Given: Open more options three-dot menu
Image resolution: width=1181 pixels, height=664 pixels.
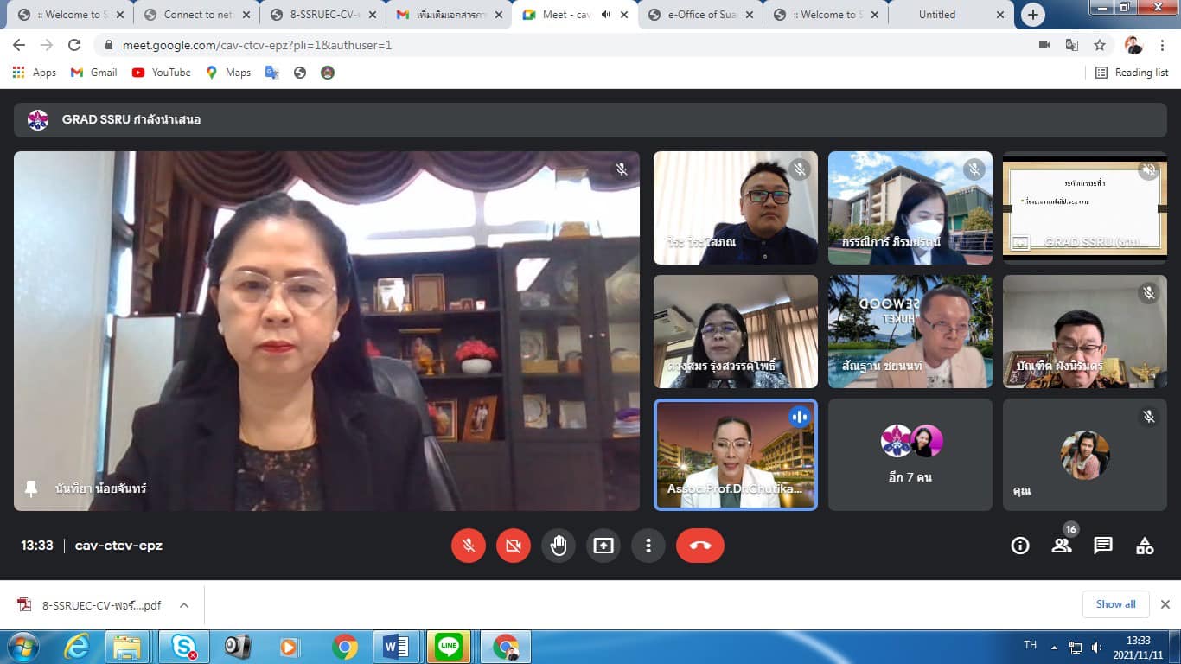Looking at the screenshot, I should (x=648, y=546).
